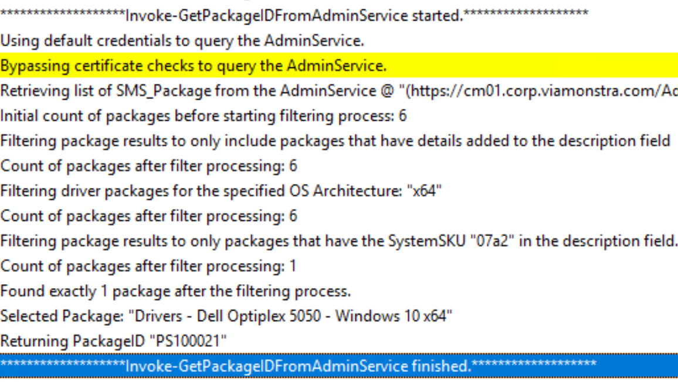Image resolution: width=678 pixels, height=382 pixels.
Task: Select the yellow 'Bypassing certificate checks' warning line
Action: pos(194,66)
